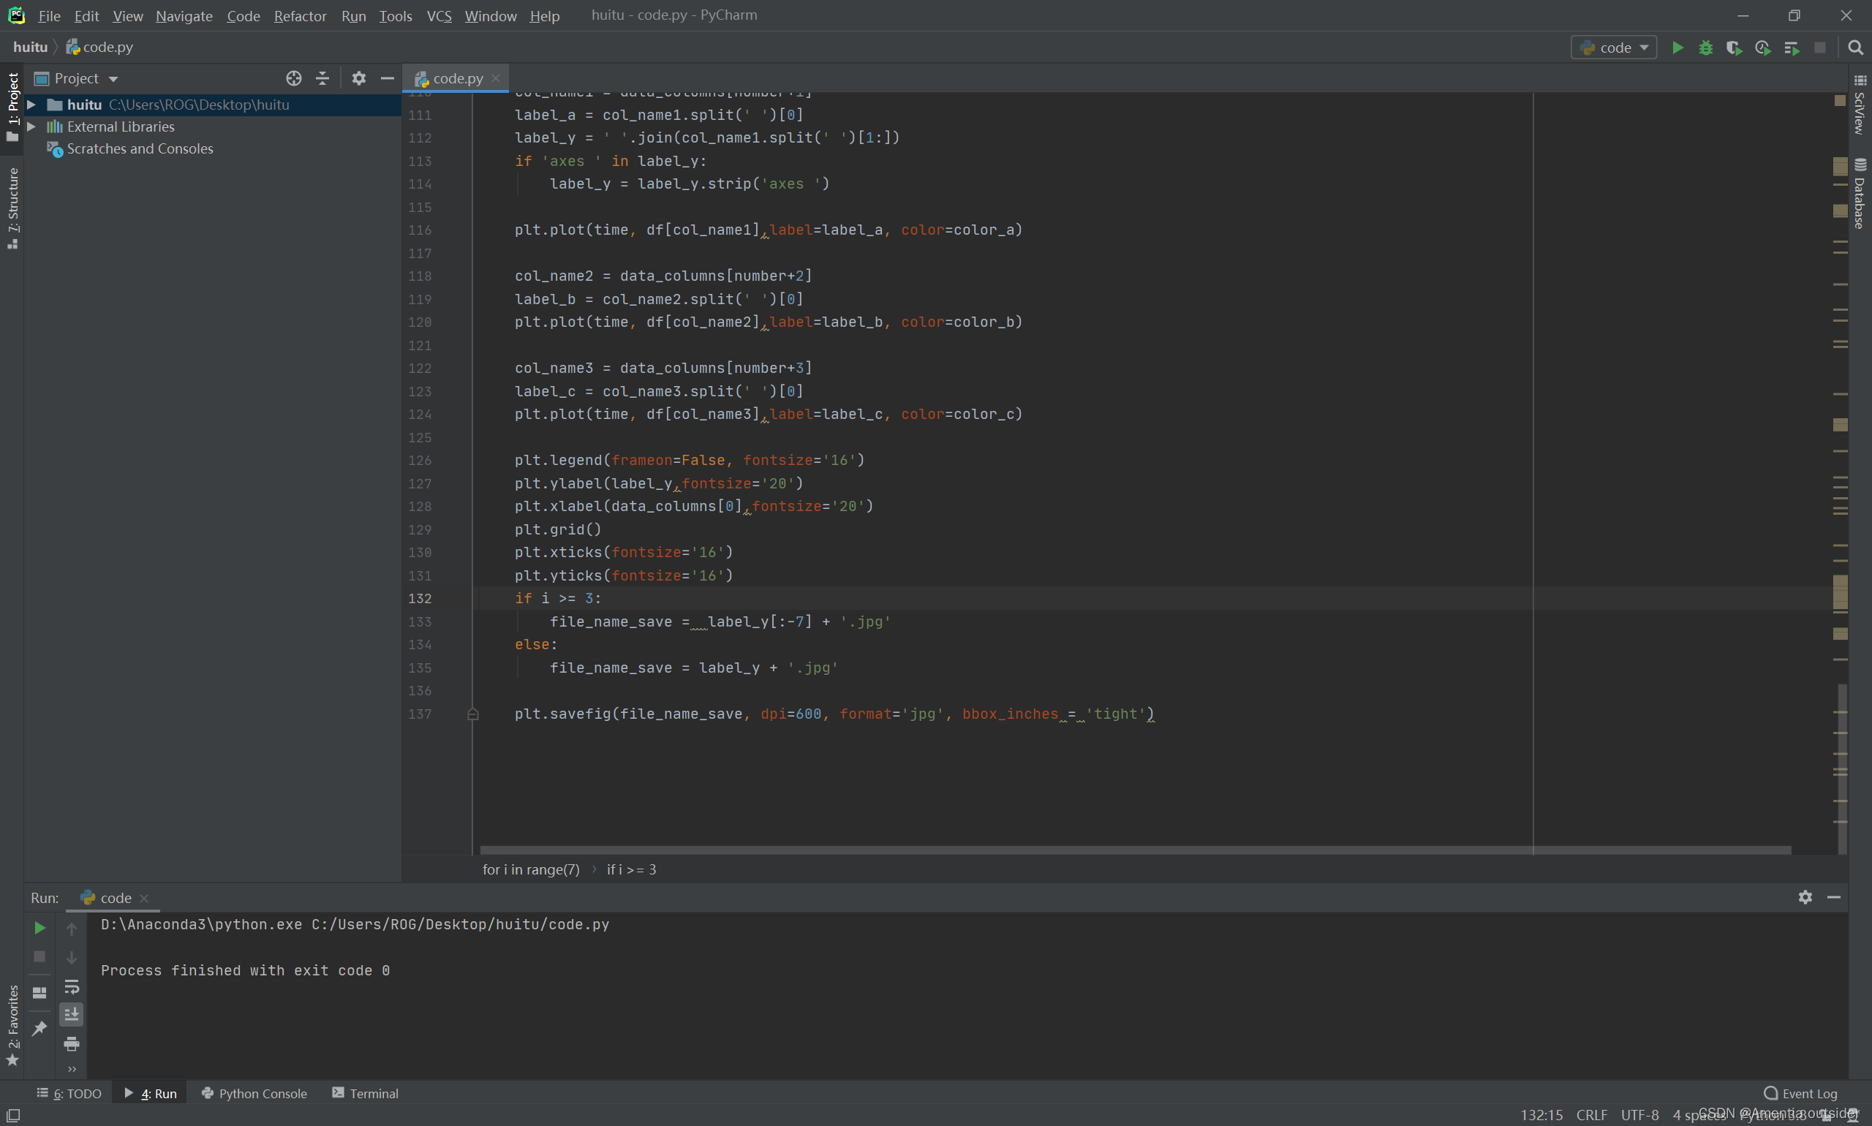1872x1126 pixels.
Task: Rerun code in the Run panel
Action: 39,928
